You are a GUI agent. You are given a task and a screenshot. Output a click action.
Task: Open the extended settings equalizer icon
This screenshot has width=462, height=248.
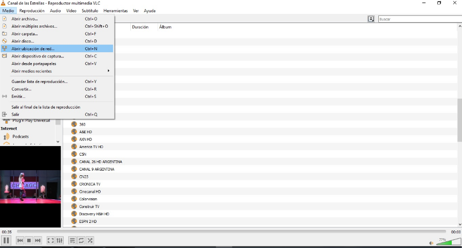coord(60,240)
